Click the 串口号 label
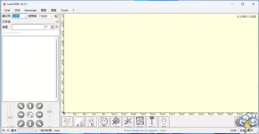 pyautogui.click(x=6, y=16)
